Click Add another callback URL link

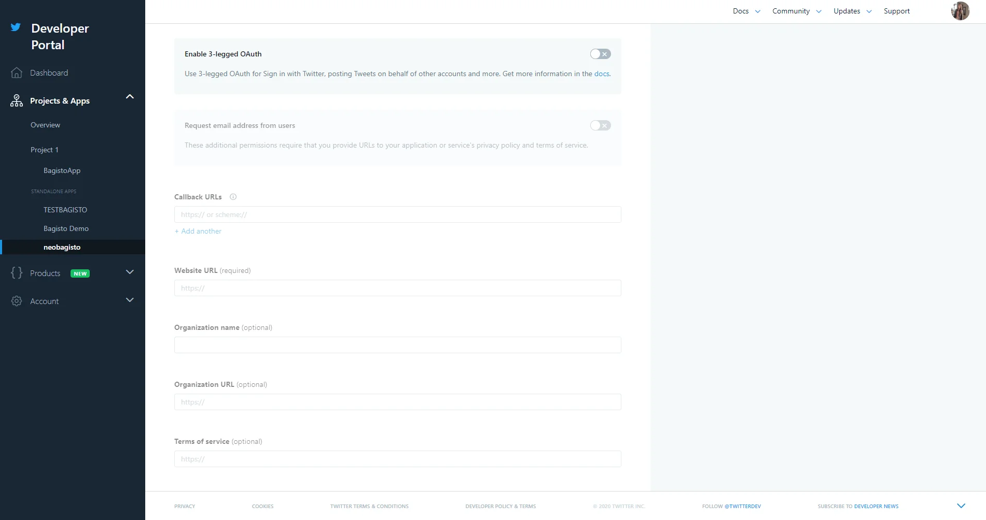[x=198, y=231]
